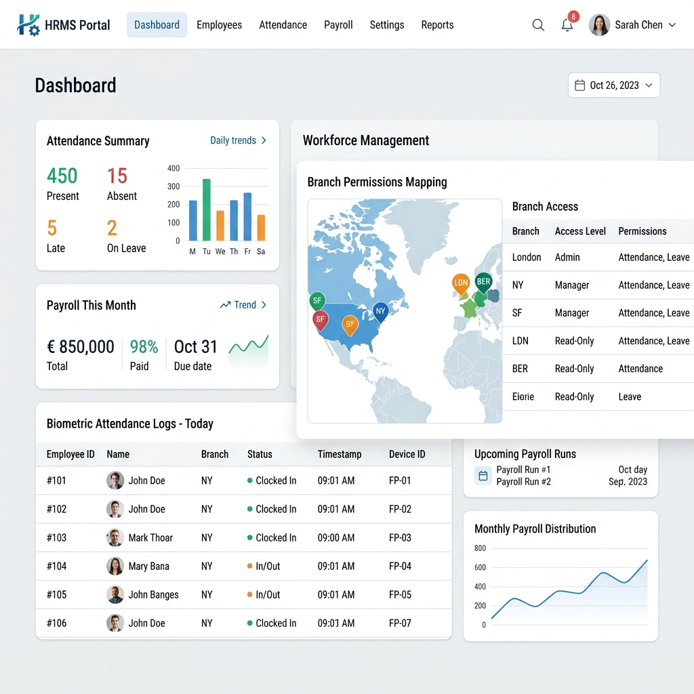Click the calendar icon in date selector

579,85
